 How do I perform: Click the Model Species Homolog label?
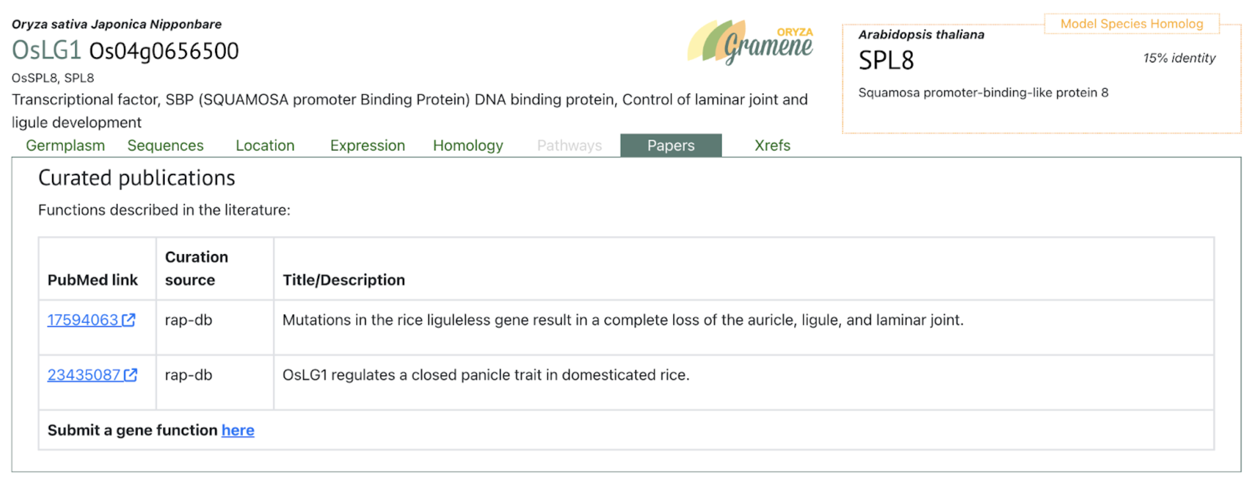1131,24
